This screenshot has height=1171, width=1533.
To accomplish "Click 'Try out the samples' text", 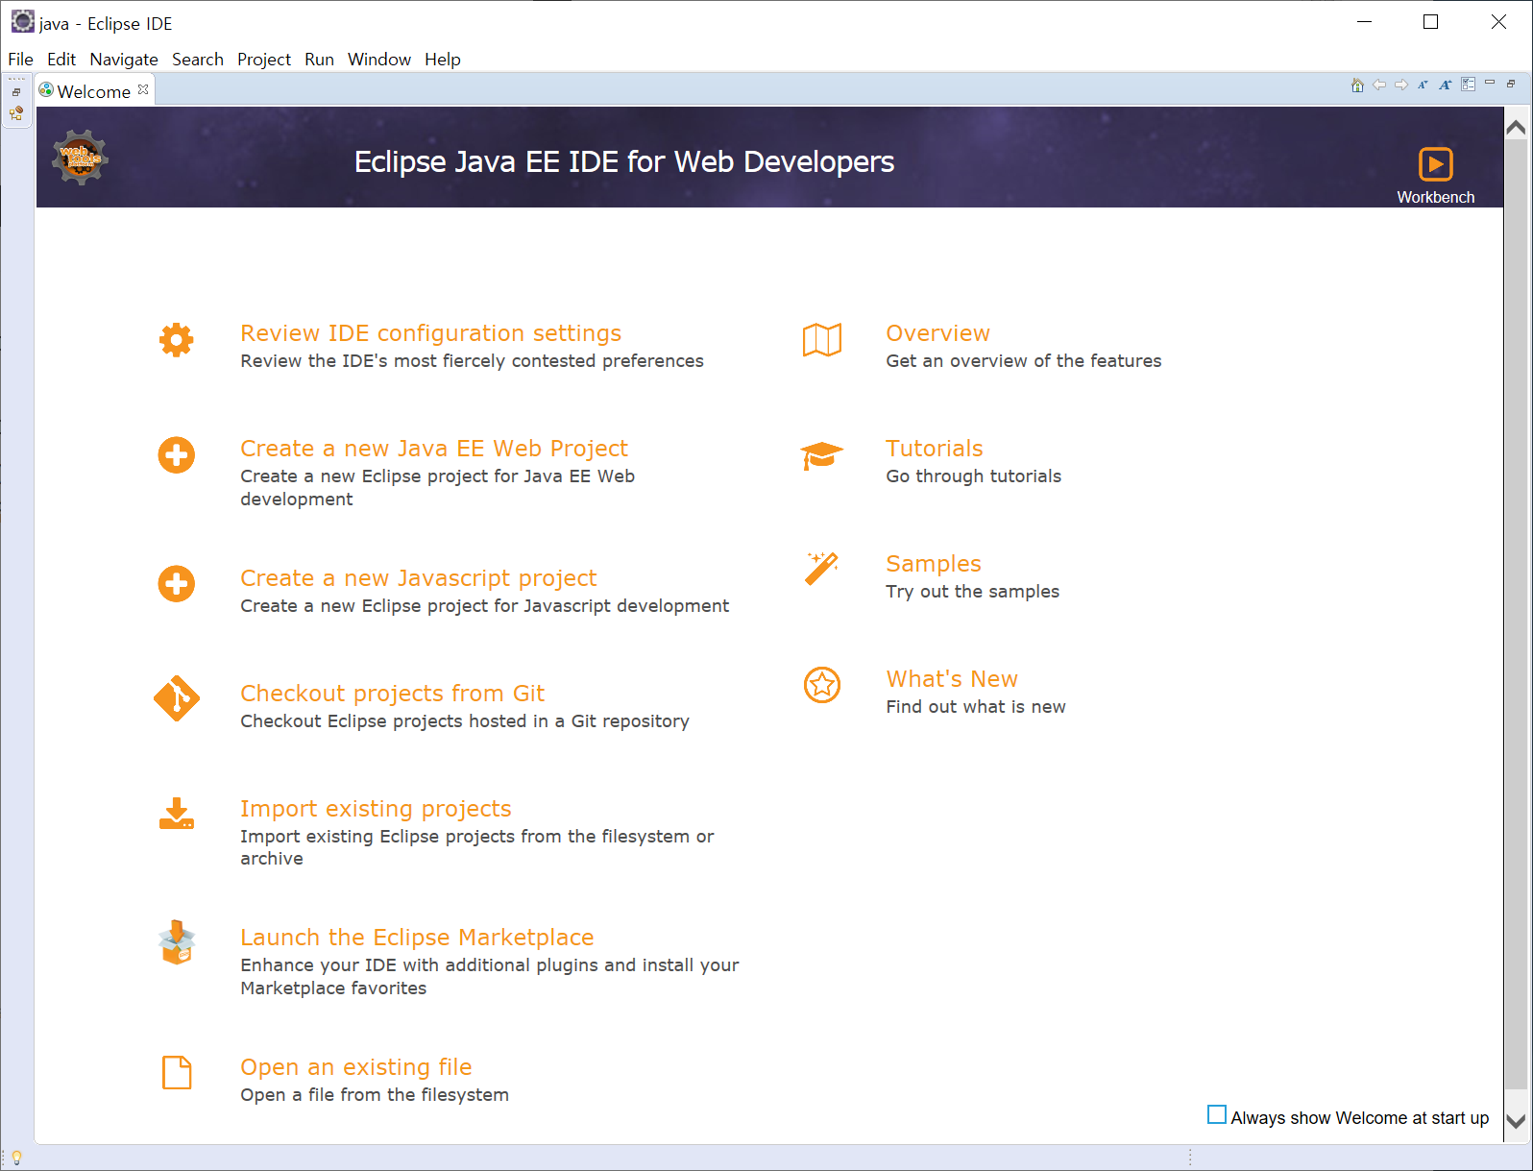I will 973,592.
